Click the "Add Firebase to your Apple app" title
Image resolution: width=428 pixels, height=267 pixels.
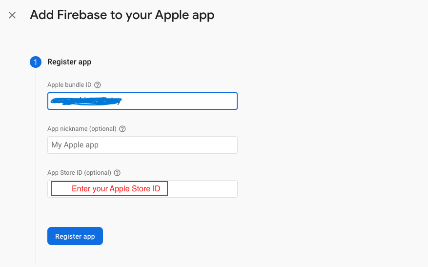122,15
